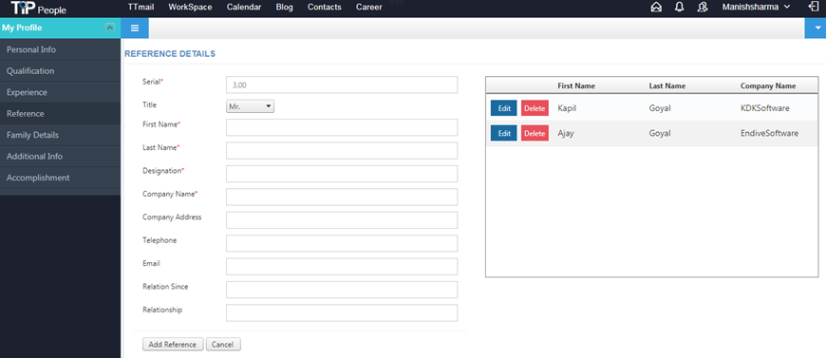
Task: Click the REFERENCE DETAILS heading
Action: [x=170, y=54]
